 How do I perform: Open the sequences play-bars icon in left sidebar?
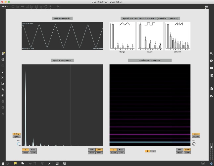point(3,78)
